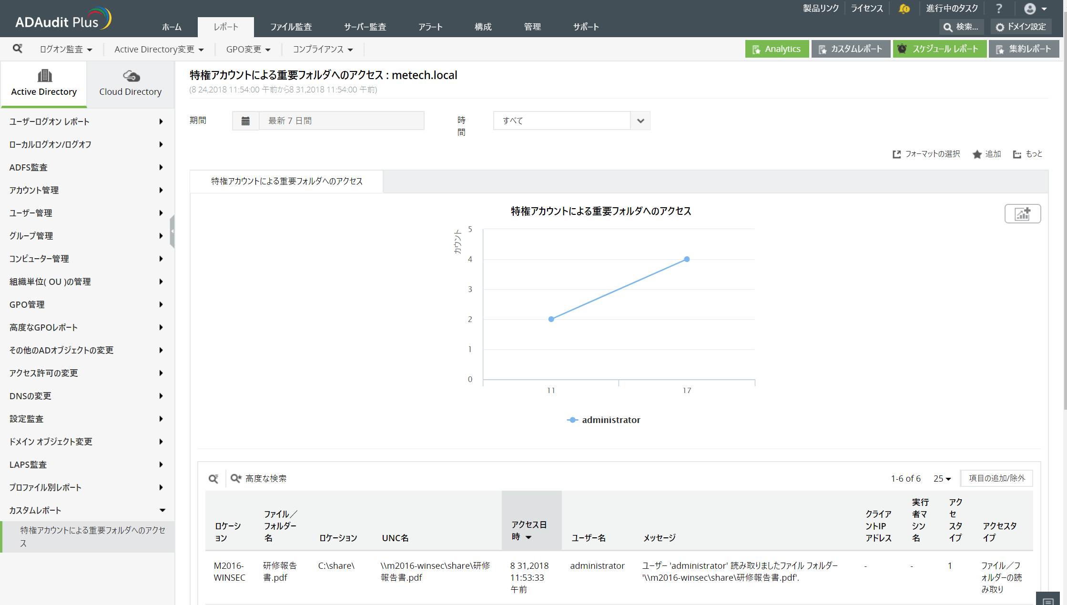
Task: Collapse the left sidebar panel handle
Action: (x=172, y=231)
